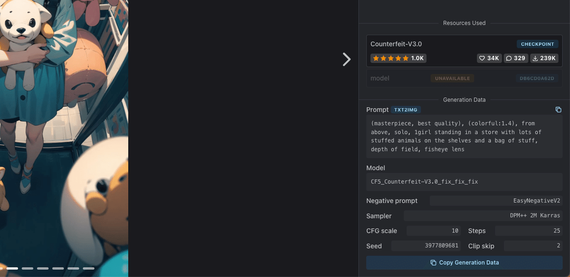Click Copy Generation Data button
Screen dimensions: 570x277
[x=464, y=262]
